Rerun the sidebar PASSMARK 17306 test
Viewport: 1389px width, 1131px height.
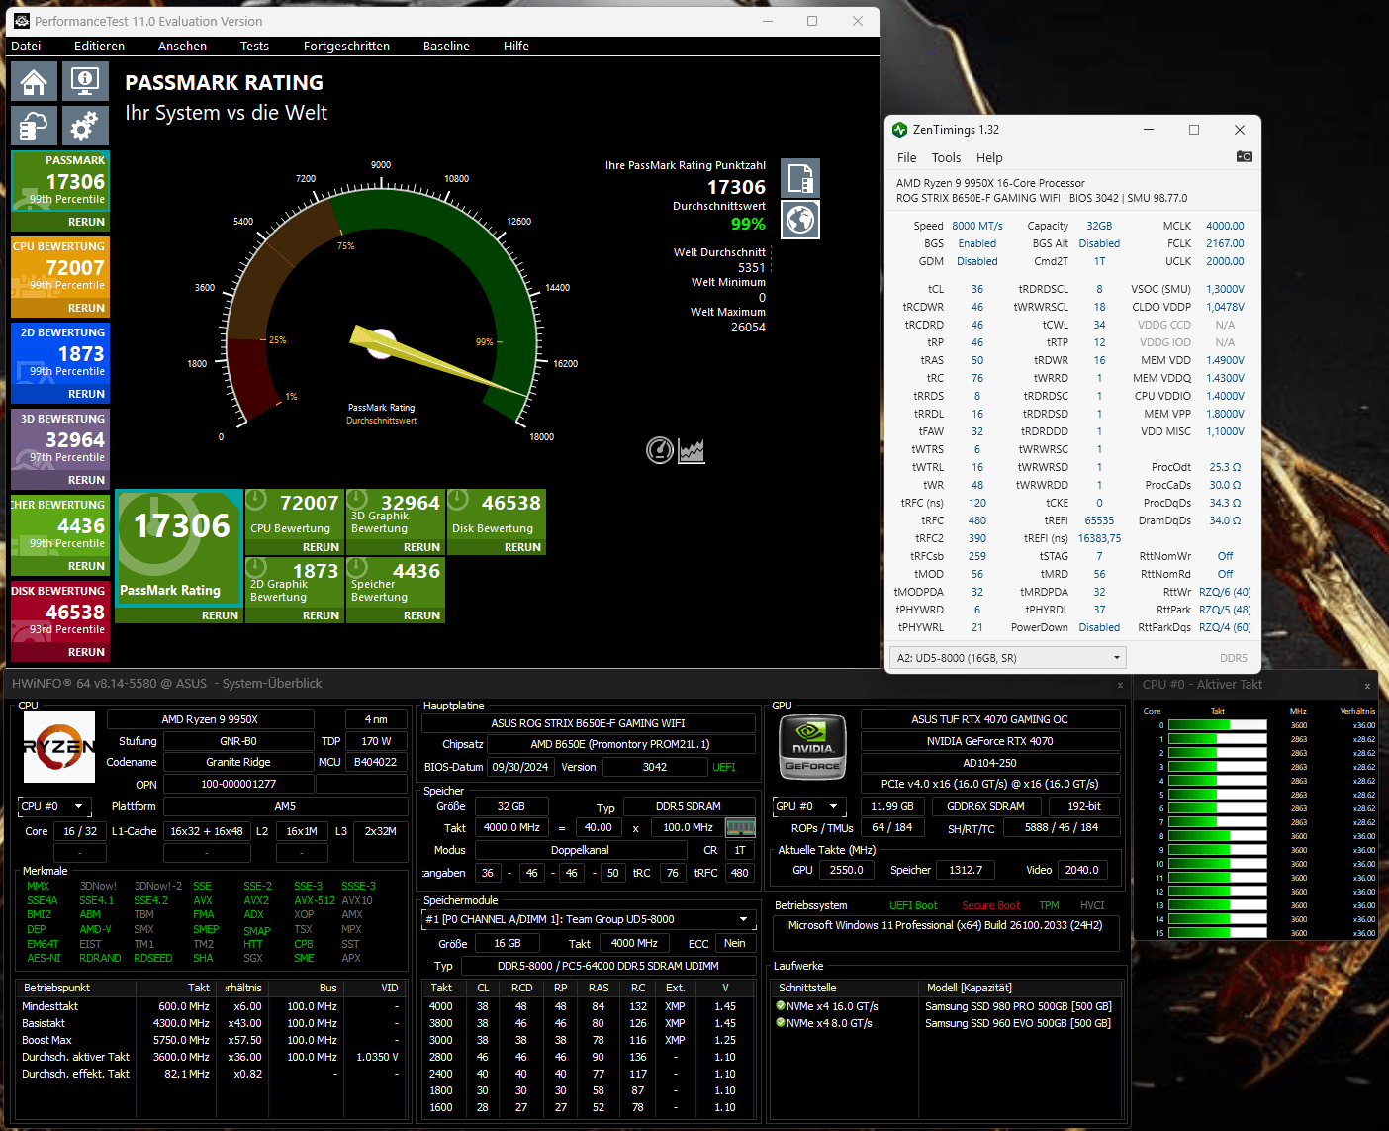coord(86,222)
